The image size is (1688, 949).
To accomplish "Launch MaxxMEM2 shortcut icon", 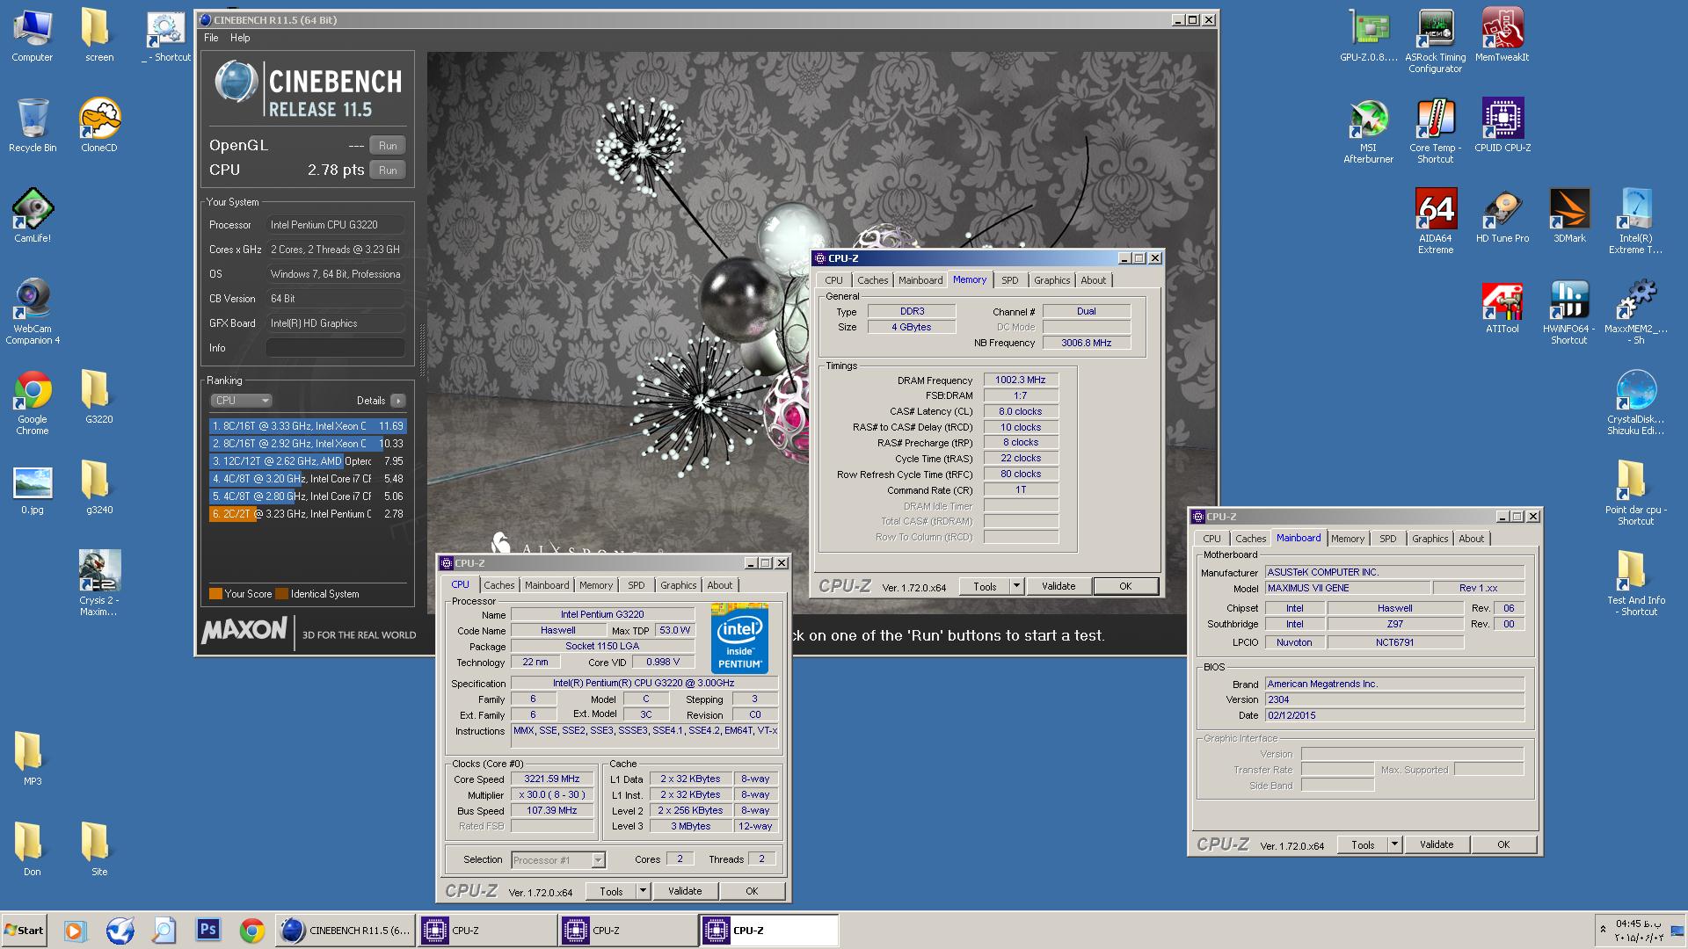I will pos(1636,312).
